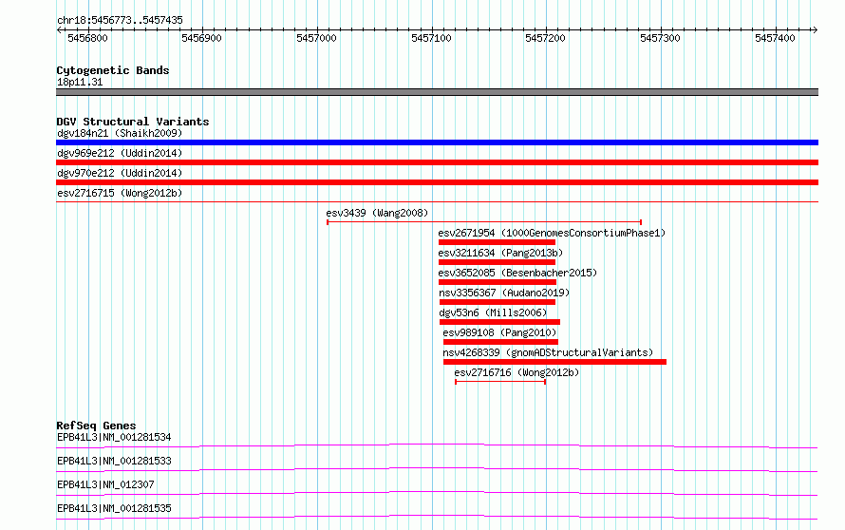Select esv2716715 (Wong2012b) label

click(120, 193)
